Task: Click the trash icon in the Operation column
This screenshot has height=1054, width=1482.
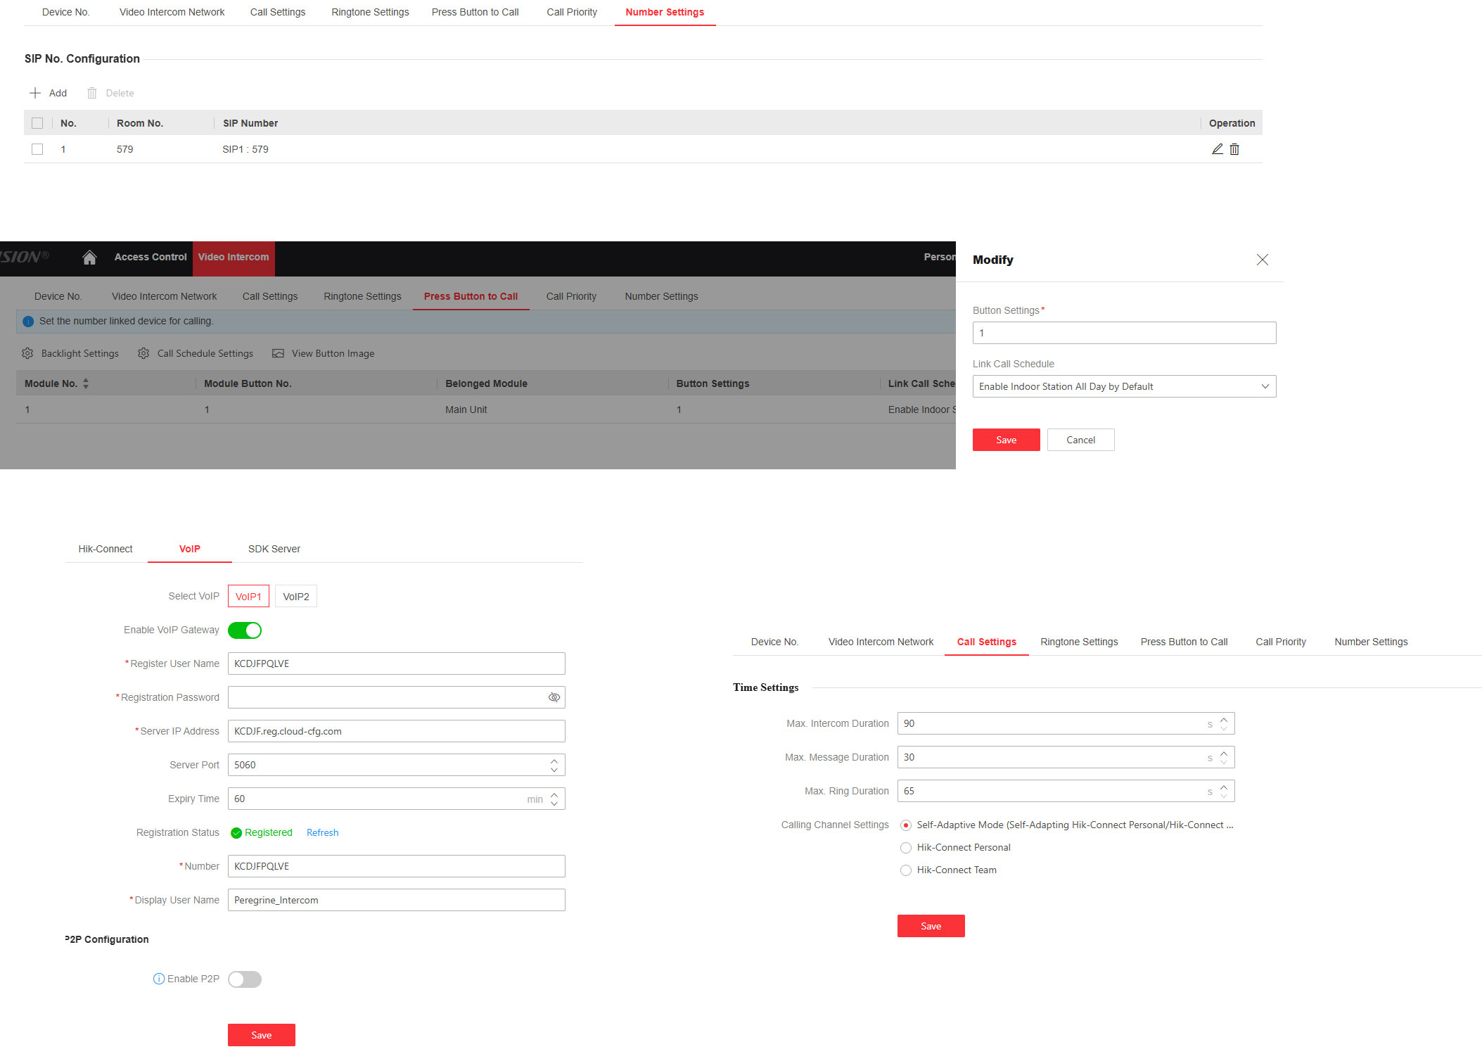Action: pyautogui.click(x=1234, y=149)
